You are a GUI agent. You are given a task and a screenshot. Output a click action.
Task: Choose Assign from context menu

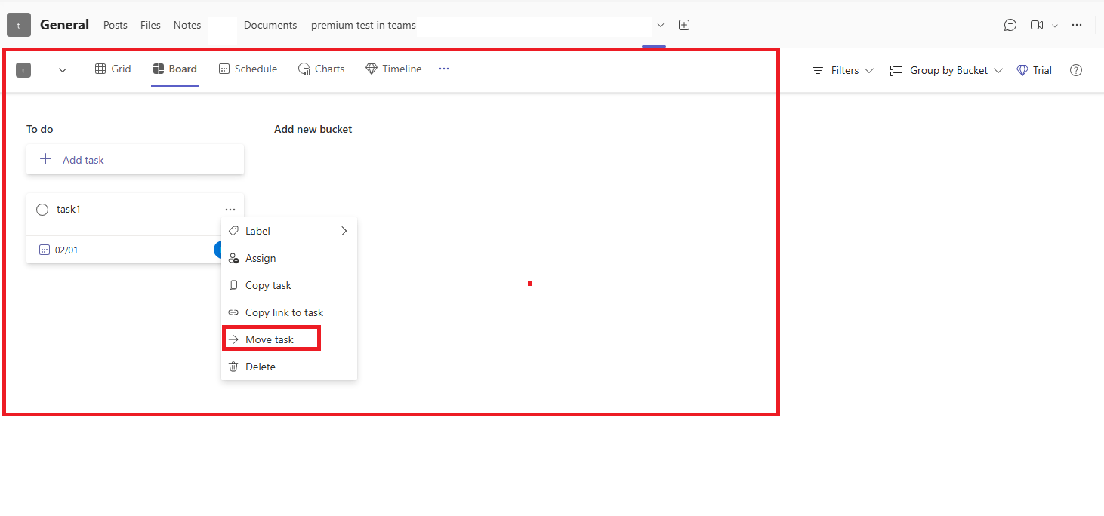pyautogui.click(x=288, y=258)
